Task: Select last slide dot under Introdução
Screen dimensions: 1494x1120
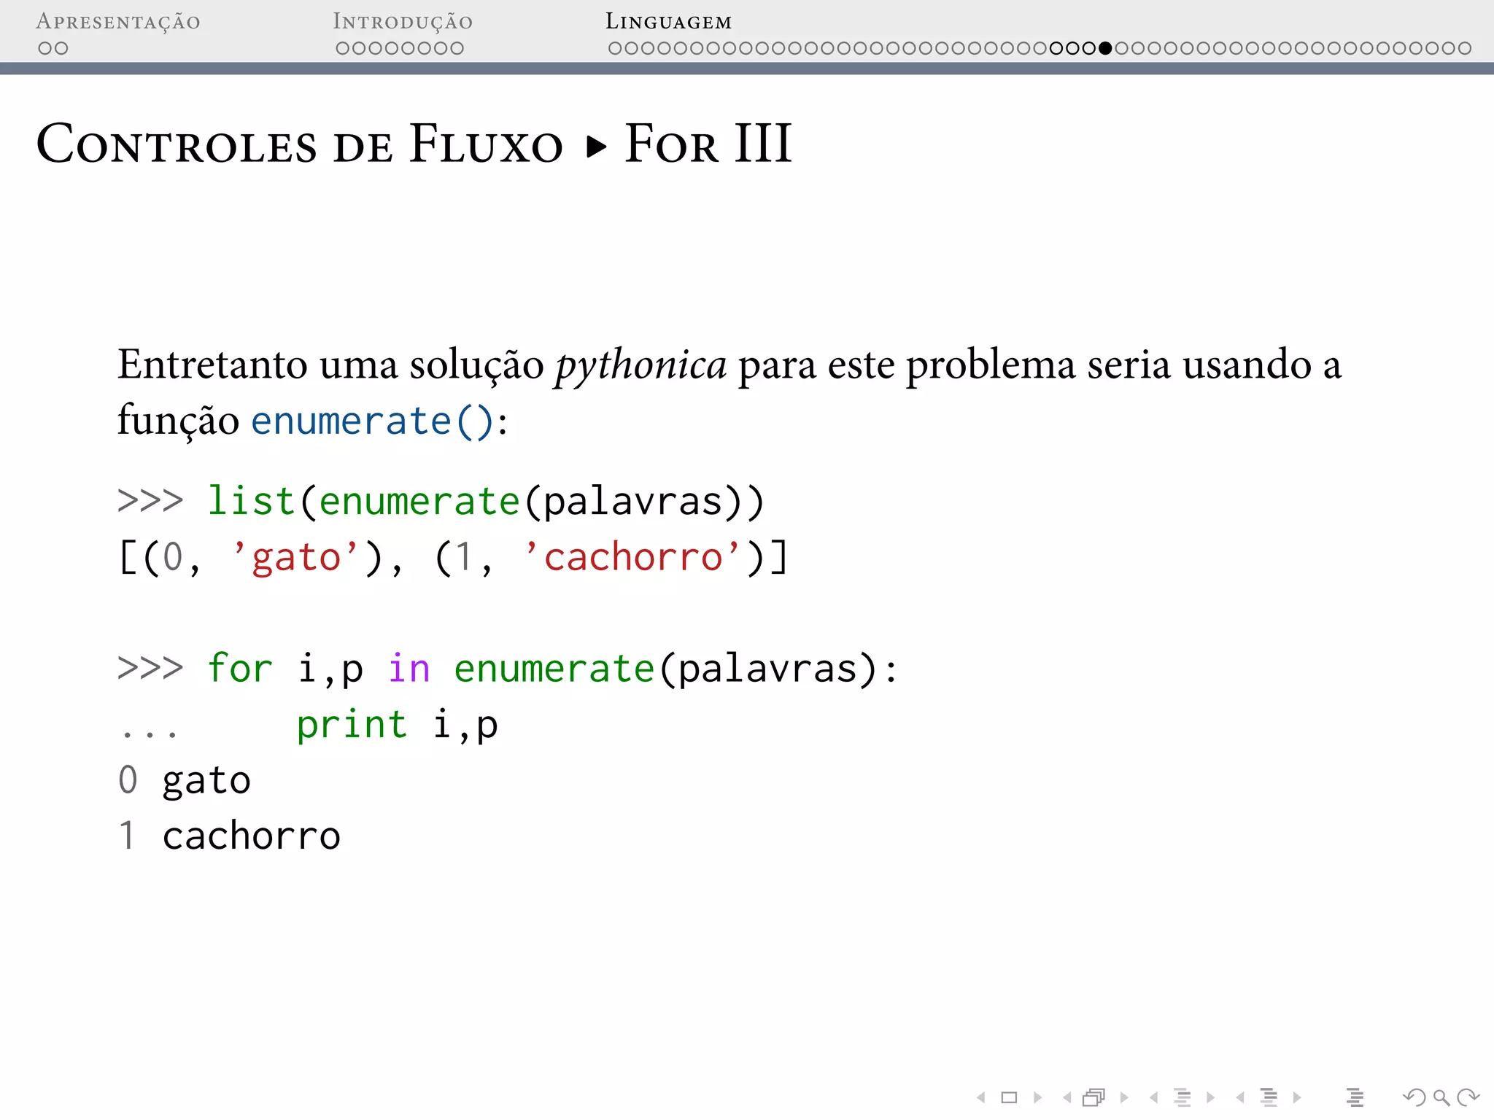Action: tap(457, 48)
